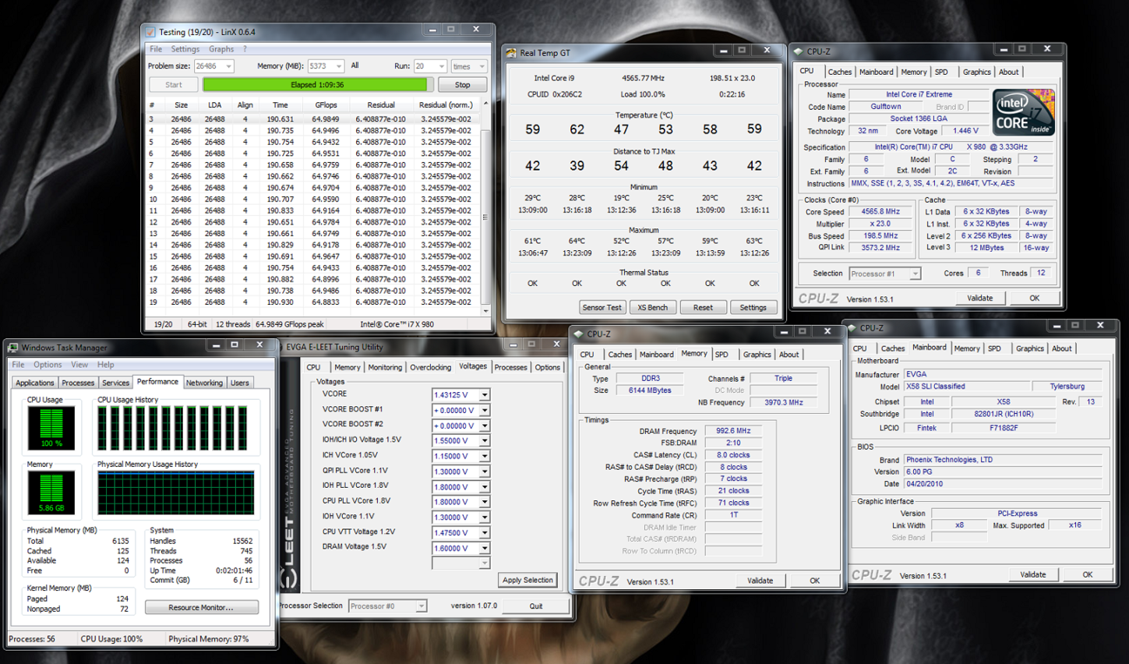Open the Options menu in Task Manager
The width and height of the screenshot is (1129, 664).
48,364
